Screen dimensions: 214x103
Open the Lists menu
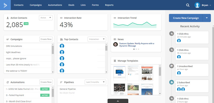pos(83,5)
